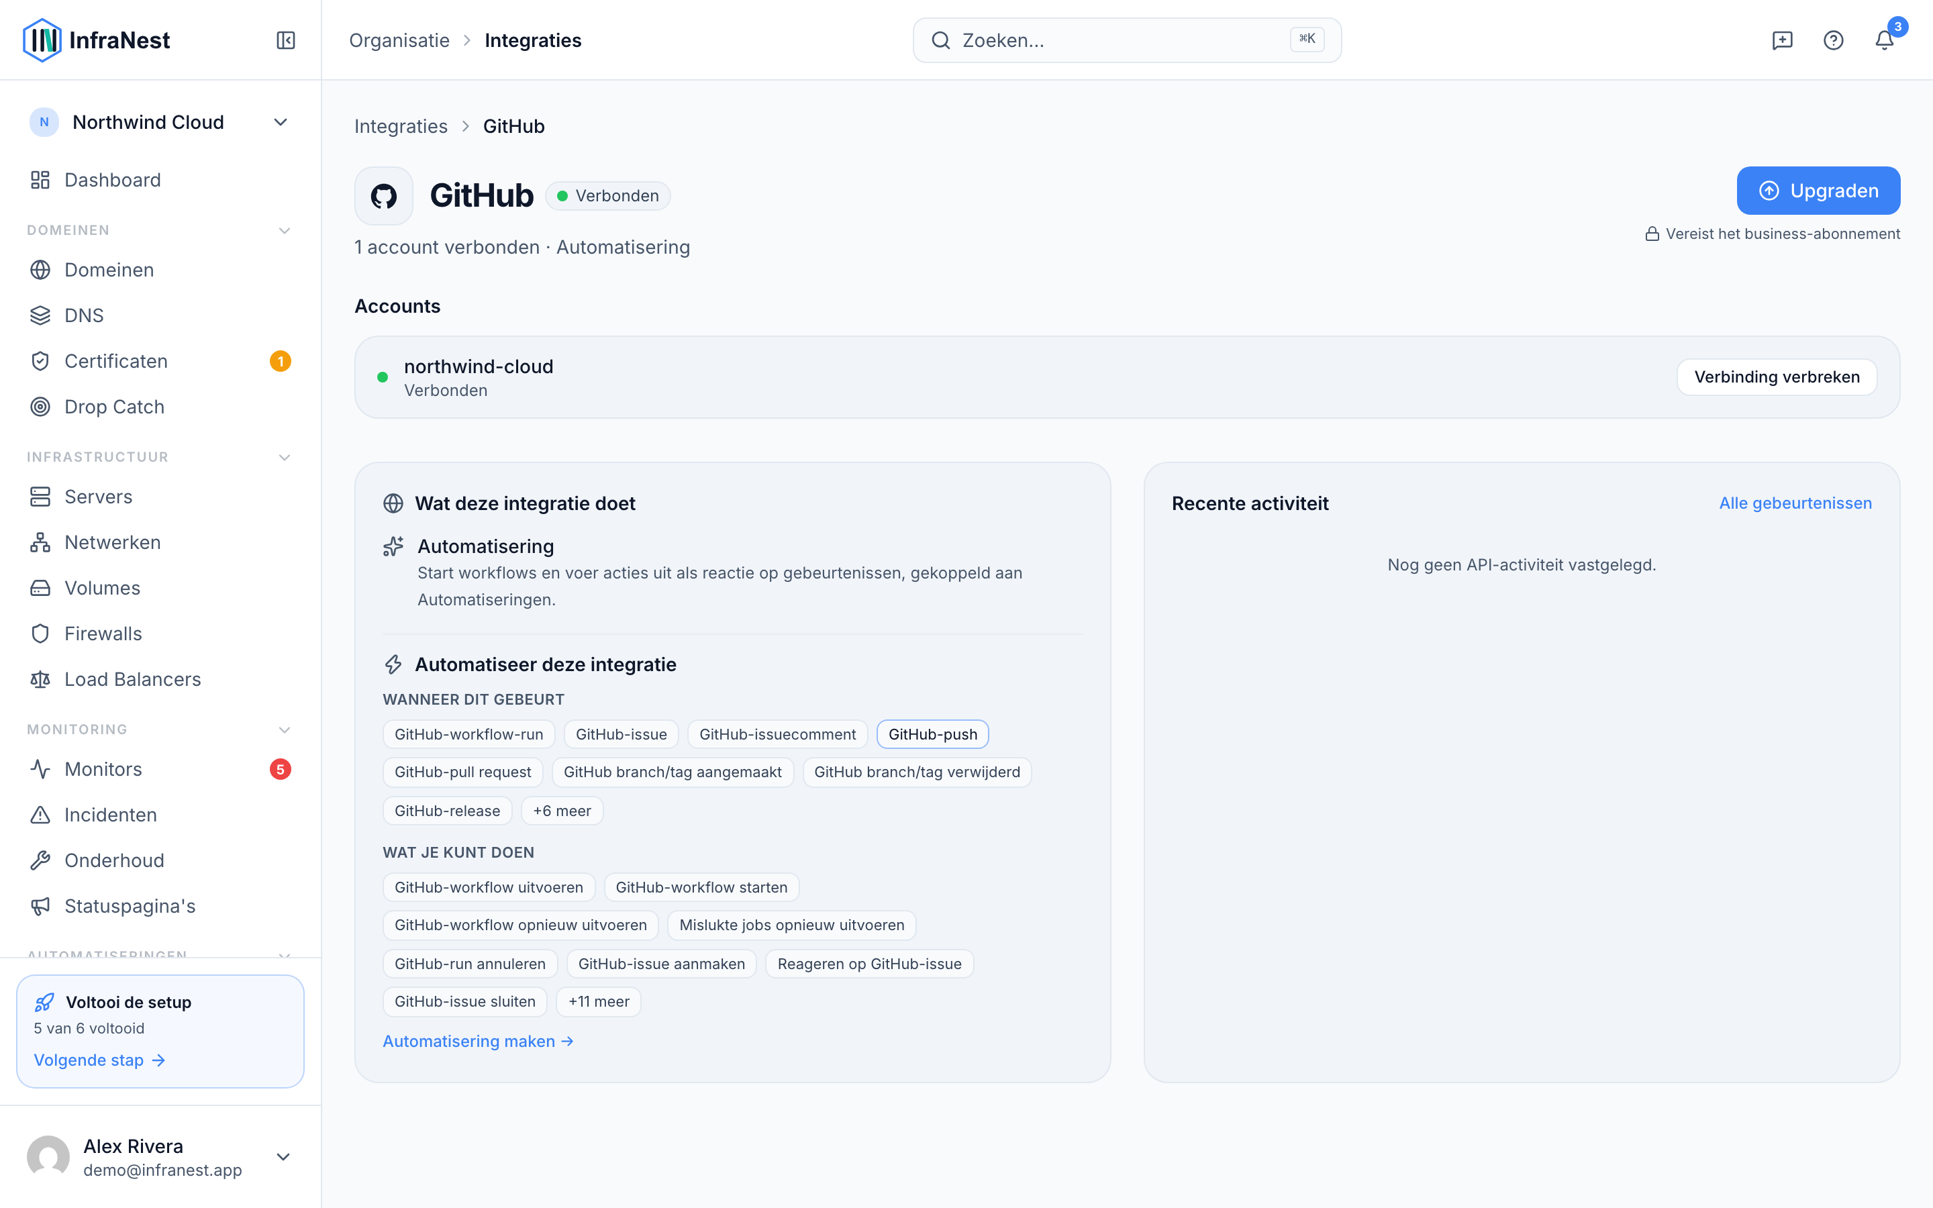1933x1208 pixels.
Task: Select Reageren op GitHub-issue chip
Action: point(869,964)
